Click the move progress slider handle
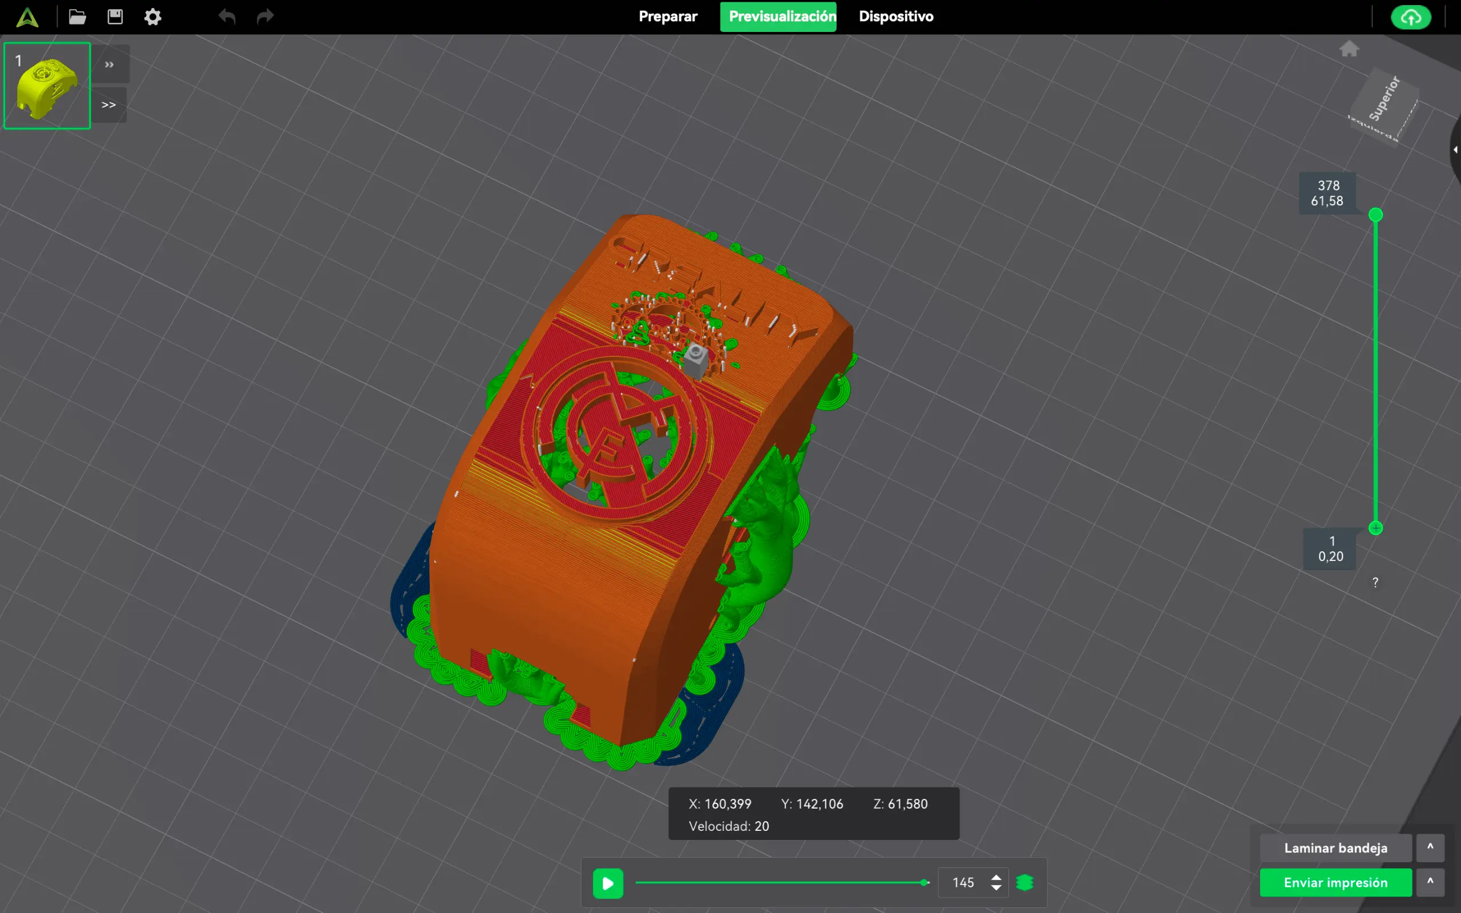 tap(924, 883)
